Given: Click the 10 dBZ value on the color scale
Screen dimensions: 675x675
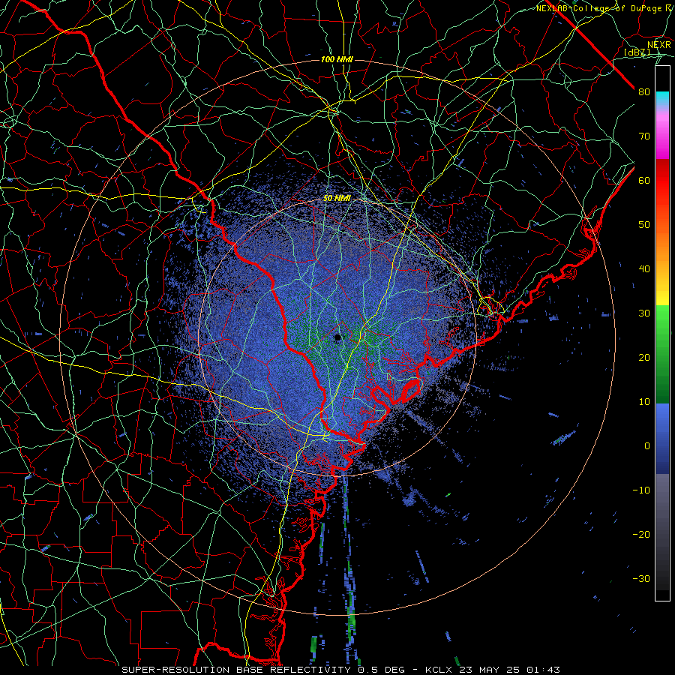Looking at the screenshot, I should 644,402.
